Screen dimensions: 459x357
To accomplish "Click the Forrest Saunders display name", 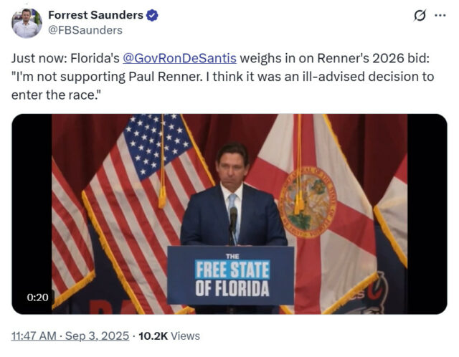I will point(95,15).
